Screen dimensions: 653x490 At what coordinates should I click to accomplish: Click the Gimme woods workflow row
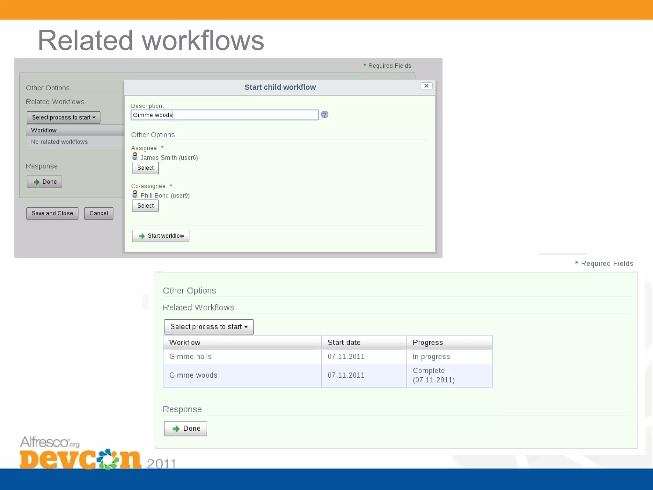point(328,375)
